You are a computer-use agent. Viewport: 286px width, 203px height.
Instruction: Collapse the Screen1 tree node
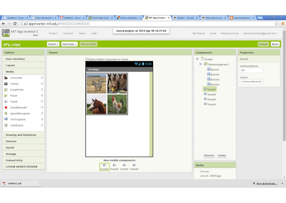coord(198,59)
